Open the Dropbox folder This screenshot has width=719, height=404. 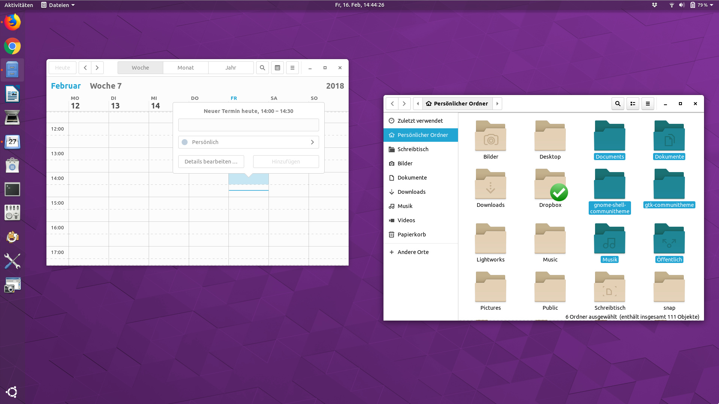click(550, 185)
